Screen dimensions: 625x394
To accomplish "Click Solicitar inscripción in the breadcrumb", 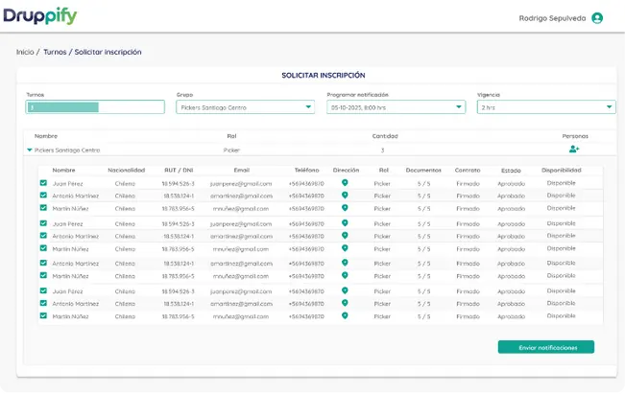I will click(108, 52).
